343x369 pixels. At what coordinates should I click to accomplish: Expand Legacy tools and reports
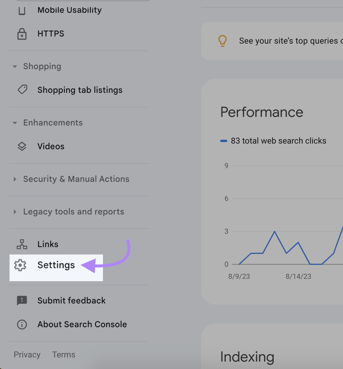click(x=15, y=212)
